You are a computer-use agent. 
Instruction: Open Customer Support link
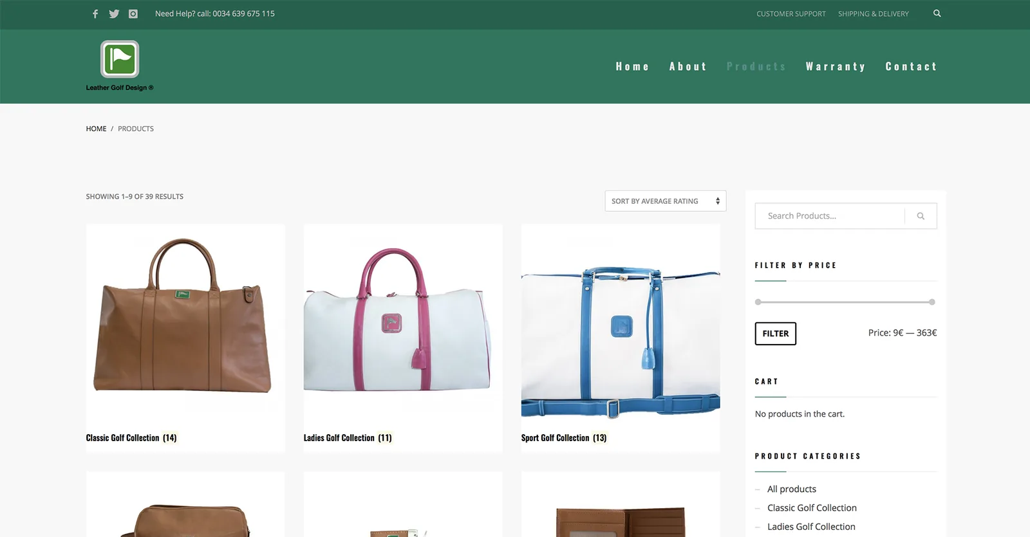[x=791, y=14]
